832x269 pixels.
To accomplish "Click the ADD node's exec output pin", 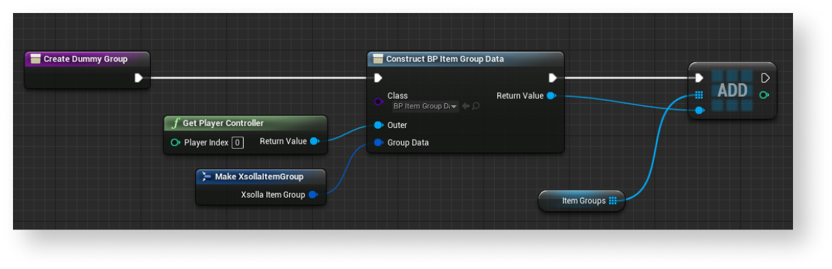I will tap(764, 78).
